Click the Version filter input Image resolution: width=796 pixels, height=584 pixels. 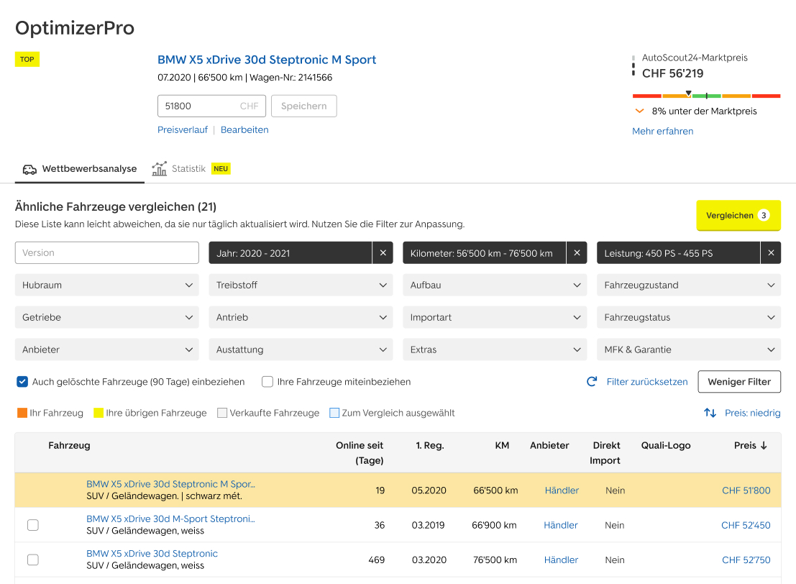[106, 253]
